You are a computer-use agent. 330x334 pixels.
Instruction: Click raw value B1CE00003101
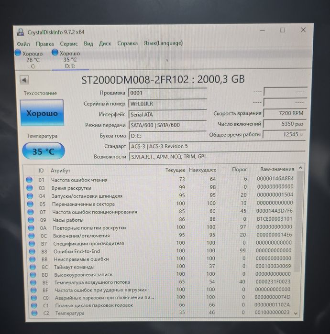point(275,219)
